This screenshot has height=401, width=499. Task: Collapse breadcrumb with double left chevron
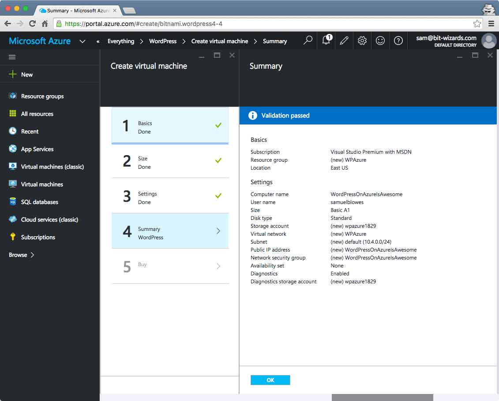(98, 41)
